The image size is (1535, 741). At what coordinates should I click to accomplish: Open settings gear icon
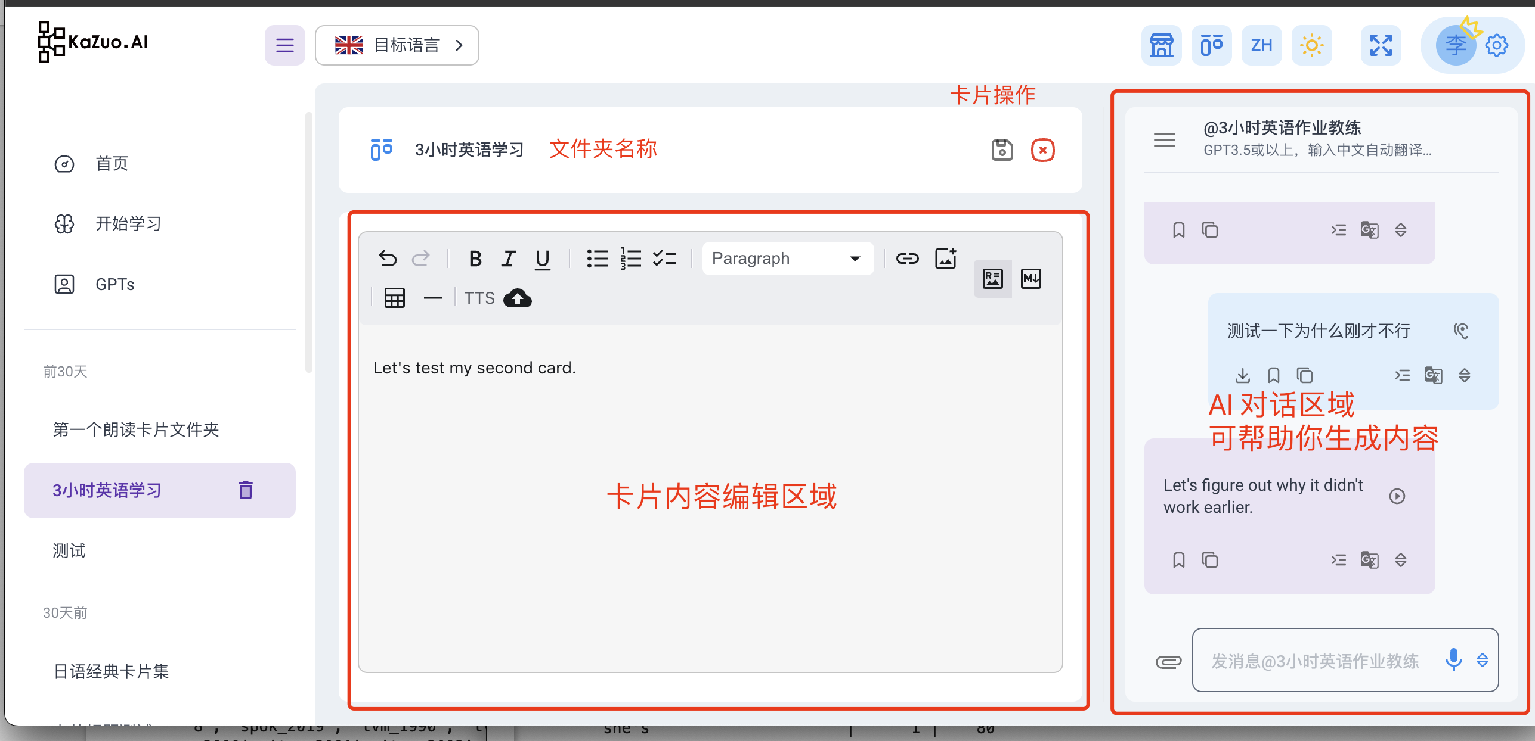[x=1496, y=45]
